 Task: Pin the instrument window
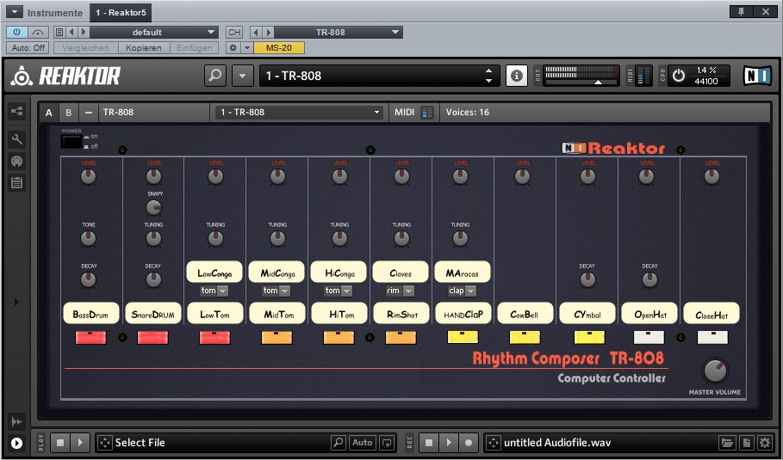point(741,11)
